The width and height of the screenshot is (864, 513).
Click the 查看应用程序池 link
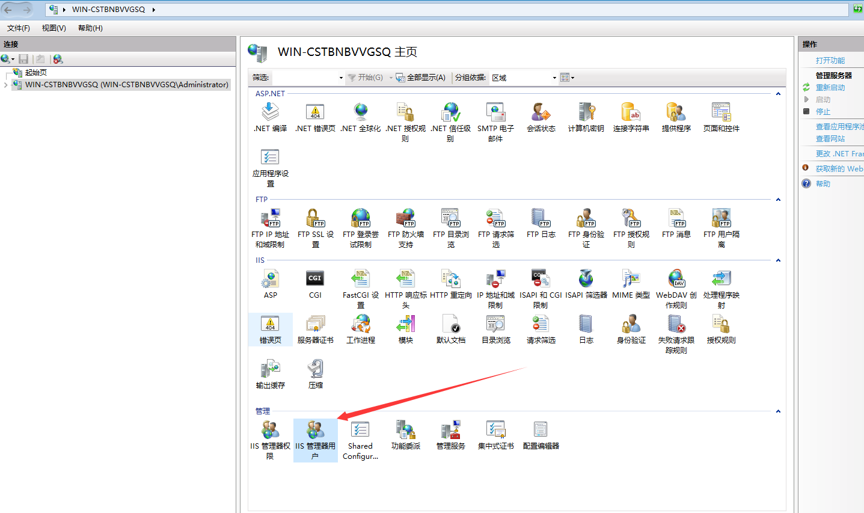[839, 127]
